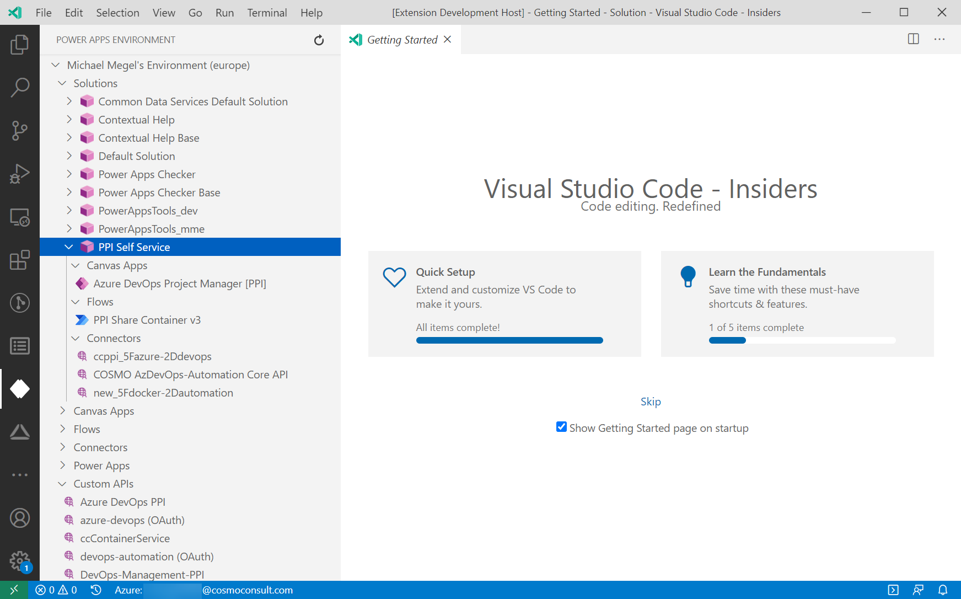The height and width of the screenshot is (599, 961).
Task: Open the File menu
Action: point(44,12)
